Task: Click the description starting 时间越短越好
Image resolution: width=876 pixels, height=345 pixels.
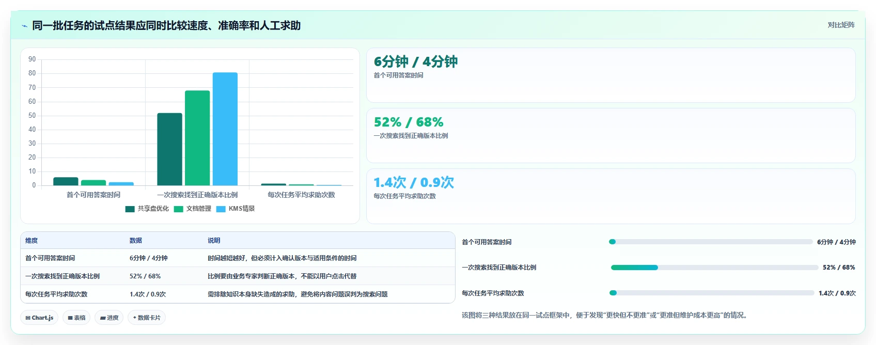Action: click(x=282, y=258)
